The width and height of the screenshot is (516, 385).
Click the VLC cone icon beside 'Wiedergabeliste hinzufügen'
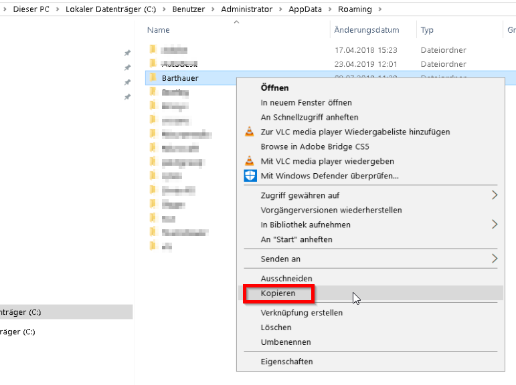pyautogui.click(x=249, y=132)
